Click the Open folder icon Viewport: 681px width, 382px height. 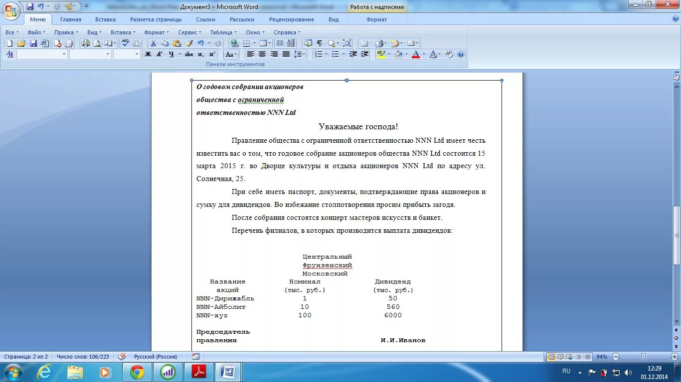coord(21,43)
